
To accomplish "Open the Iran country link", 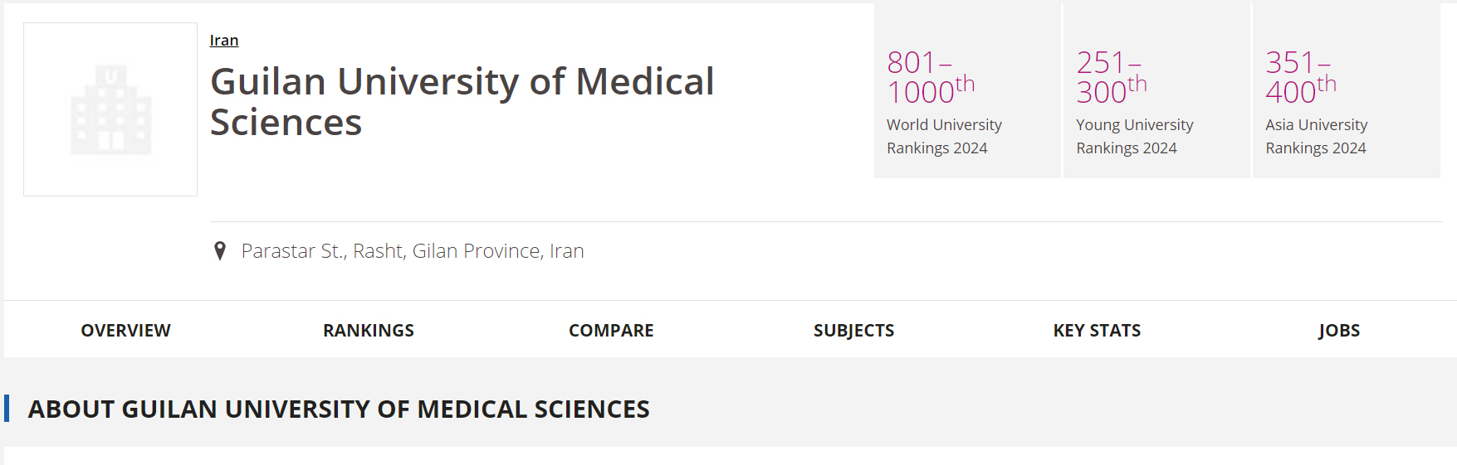I will 224,40.
